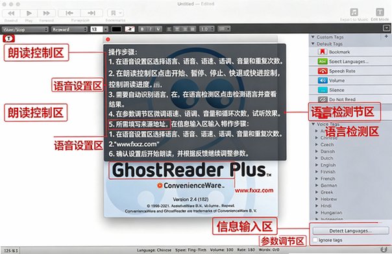Image resolution: width=392 pixels, height=254 pixels.
Task: Open the Bookmarks toolbar dropdown
Action: 116,13
